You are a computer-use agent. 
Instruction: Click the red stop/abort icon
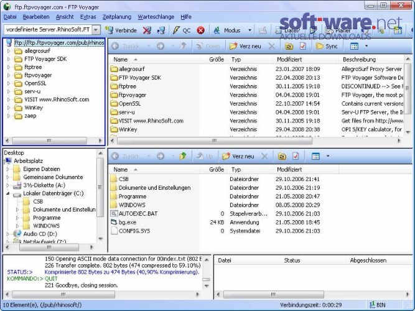tap(200, 30)
